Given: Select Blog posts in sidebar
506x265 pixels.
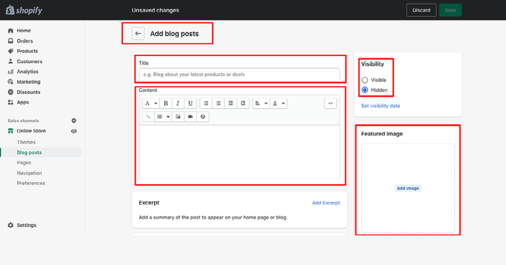Looking at the screenshot, I should pyautogui.click(x=29, y=153).
